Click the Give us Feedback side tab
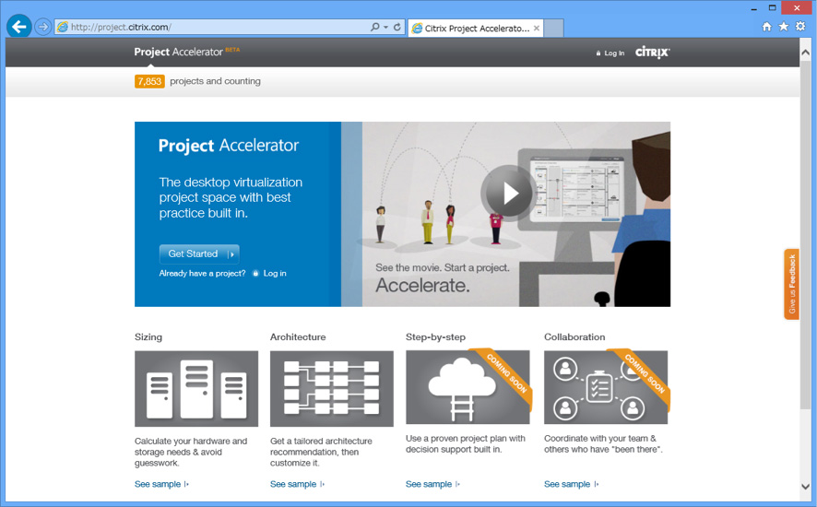The image size is (817, 507). click(791, 284)
